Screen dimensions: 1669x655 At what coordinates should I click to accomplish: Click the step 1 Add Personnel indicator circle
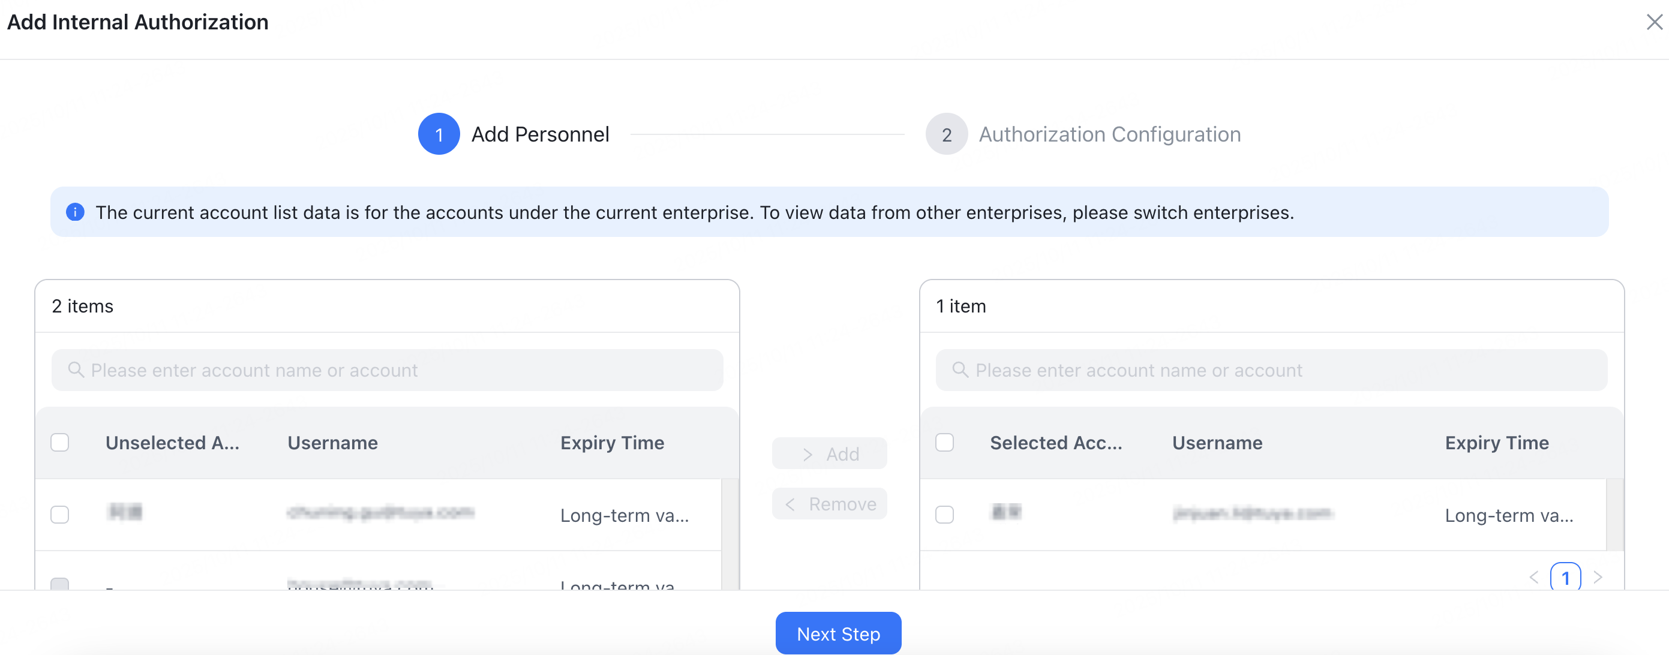point(439,134)
